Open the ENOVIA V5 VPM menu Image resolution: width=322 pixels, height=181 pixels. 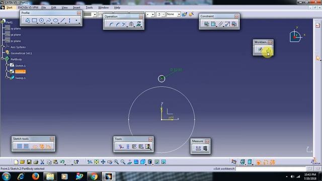(28, 8)
